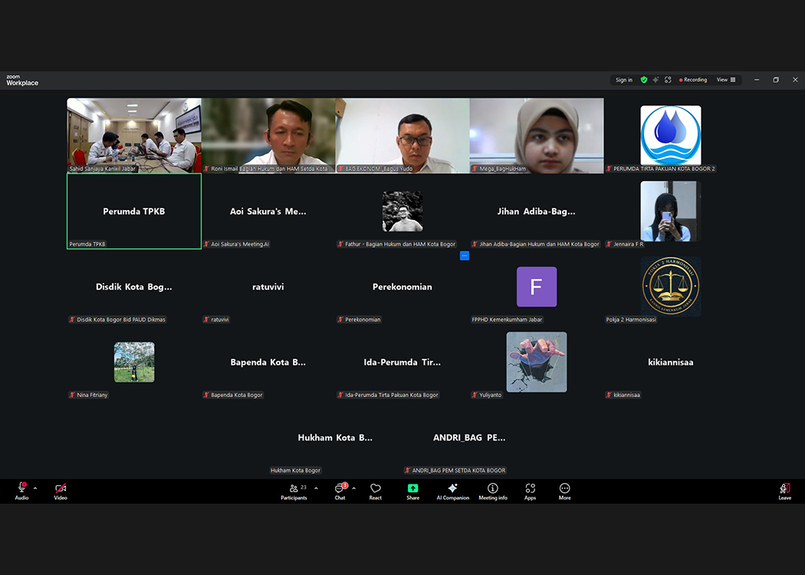Open the AI Companion
The width and height of the screenshot is (805, 575).
pyautogui.click(x=452, y=491)
